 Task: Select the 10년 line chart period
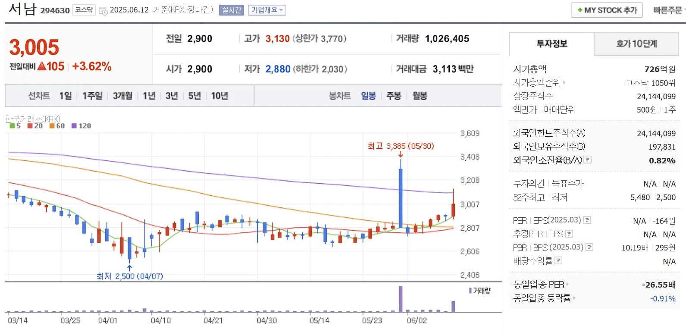pos(219,96)
